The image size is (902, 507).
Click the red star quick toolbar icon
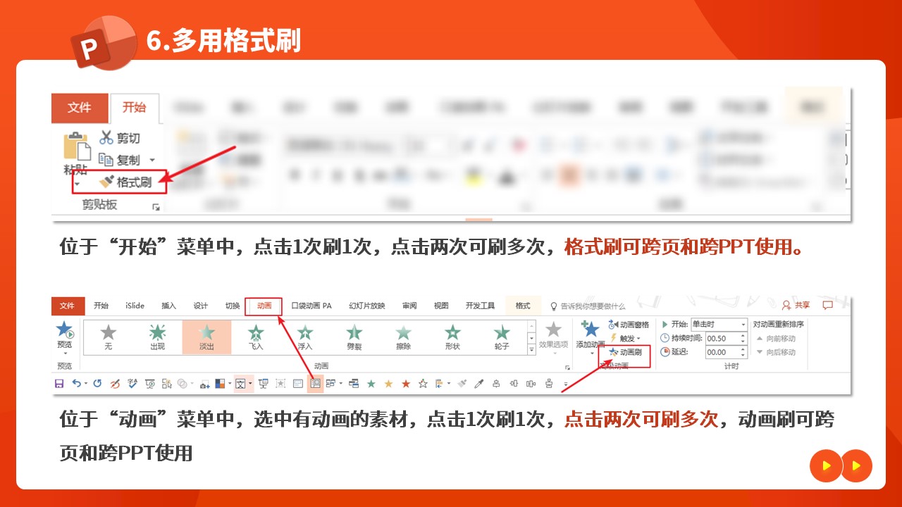coord(406,384)
